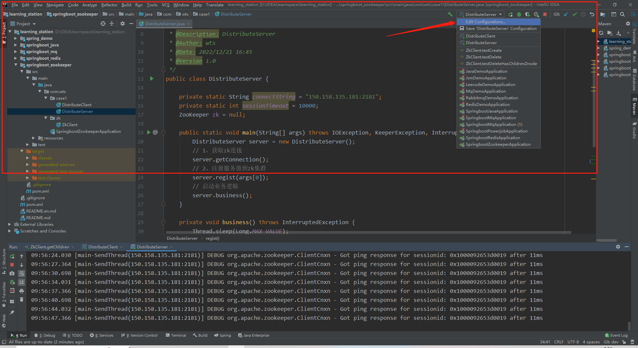Toggle the Ant side tool window button
The height and width of the screenshot is (348, 638).
[634, 56]
